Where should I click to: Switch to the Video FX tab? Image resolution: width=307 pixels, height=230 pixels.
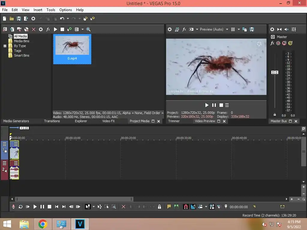108,121
